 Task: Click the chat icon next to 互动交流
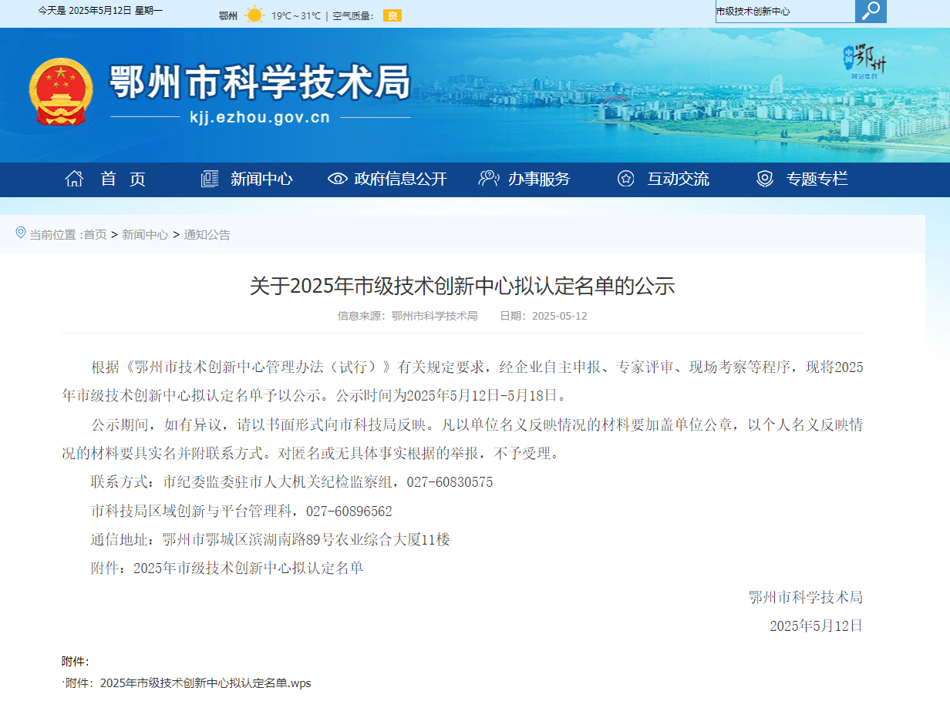[x=625, y=178]
